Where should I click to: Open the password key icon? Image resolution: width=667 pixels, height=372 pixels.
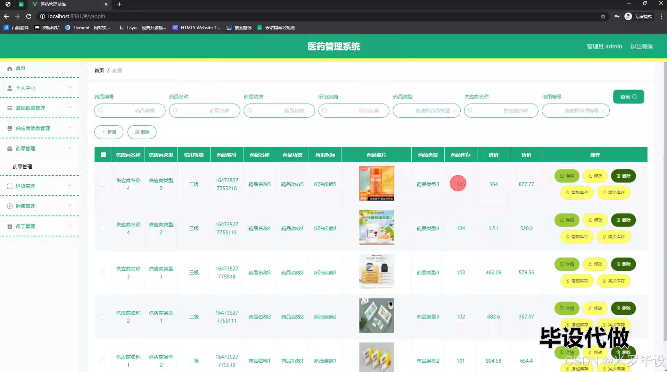click(617, 16)
